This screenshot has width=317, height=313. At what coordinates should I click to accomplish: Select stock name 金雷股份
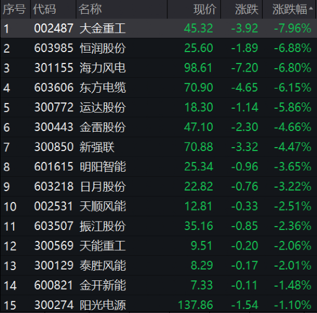point(103,127)
